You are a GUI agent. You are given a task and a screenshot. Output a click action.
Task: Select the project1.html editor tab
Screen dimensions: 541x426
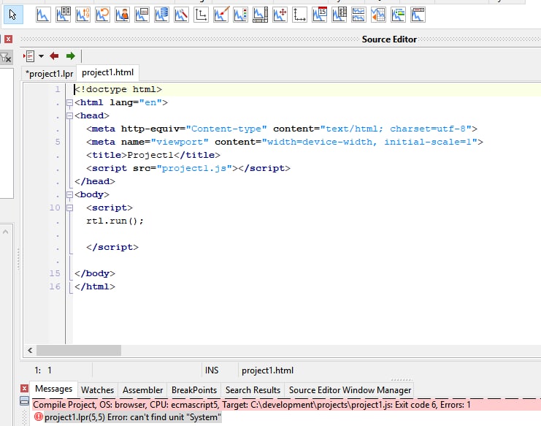107,72
